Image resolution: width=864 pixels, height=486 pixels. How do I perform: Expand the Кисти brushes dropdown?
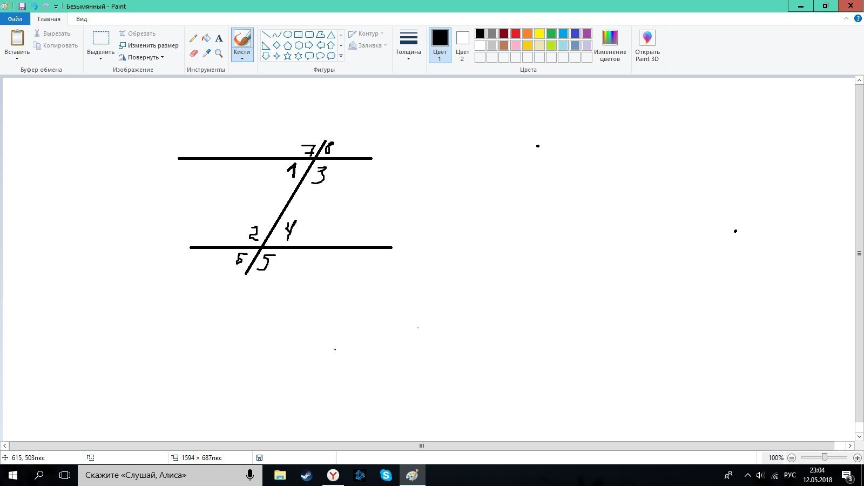point(242,58)
